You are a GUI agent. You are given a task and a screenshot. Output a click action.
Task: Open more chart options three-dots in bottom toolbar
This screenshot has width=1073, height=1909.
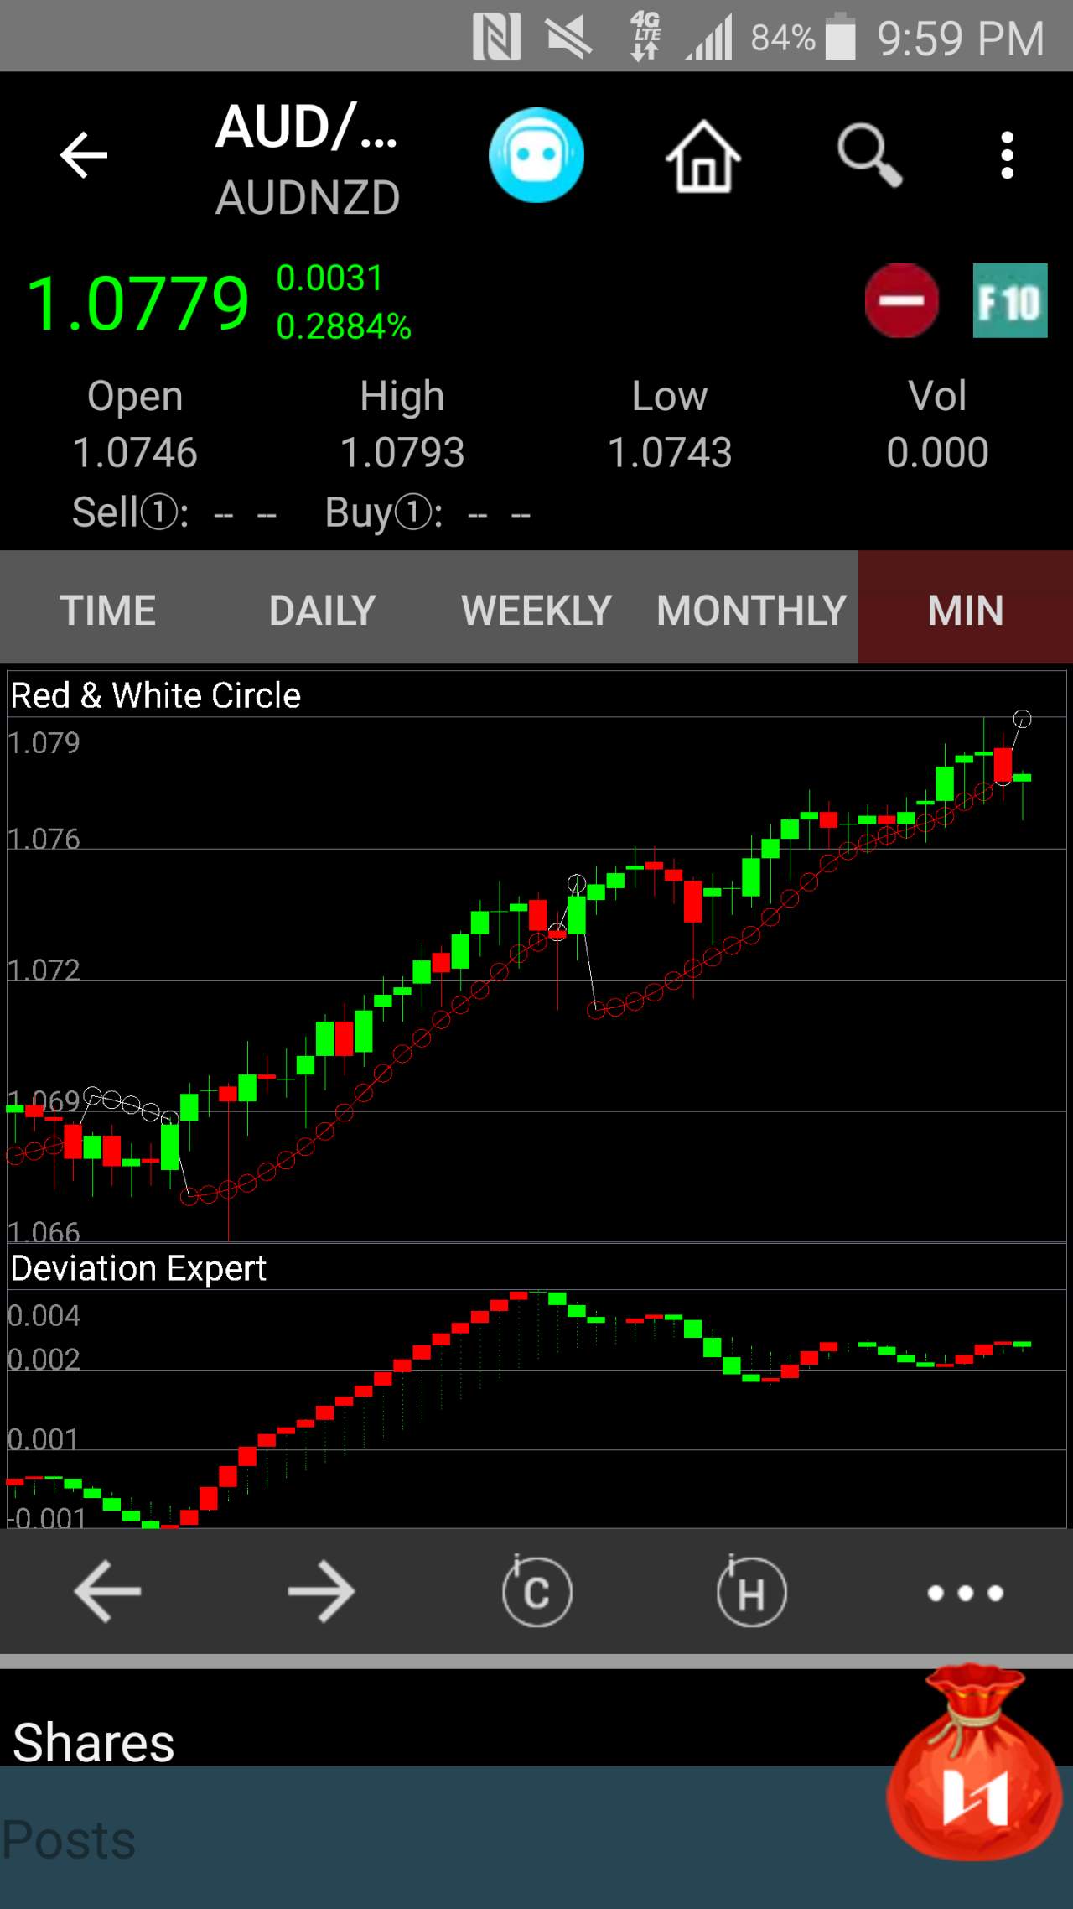966,1592
